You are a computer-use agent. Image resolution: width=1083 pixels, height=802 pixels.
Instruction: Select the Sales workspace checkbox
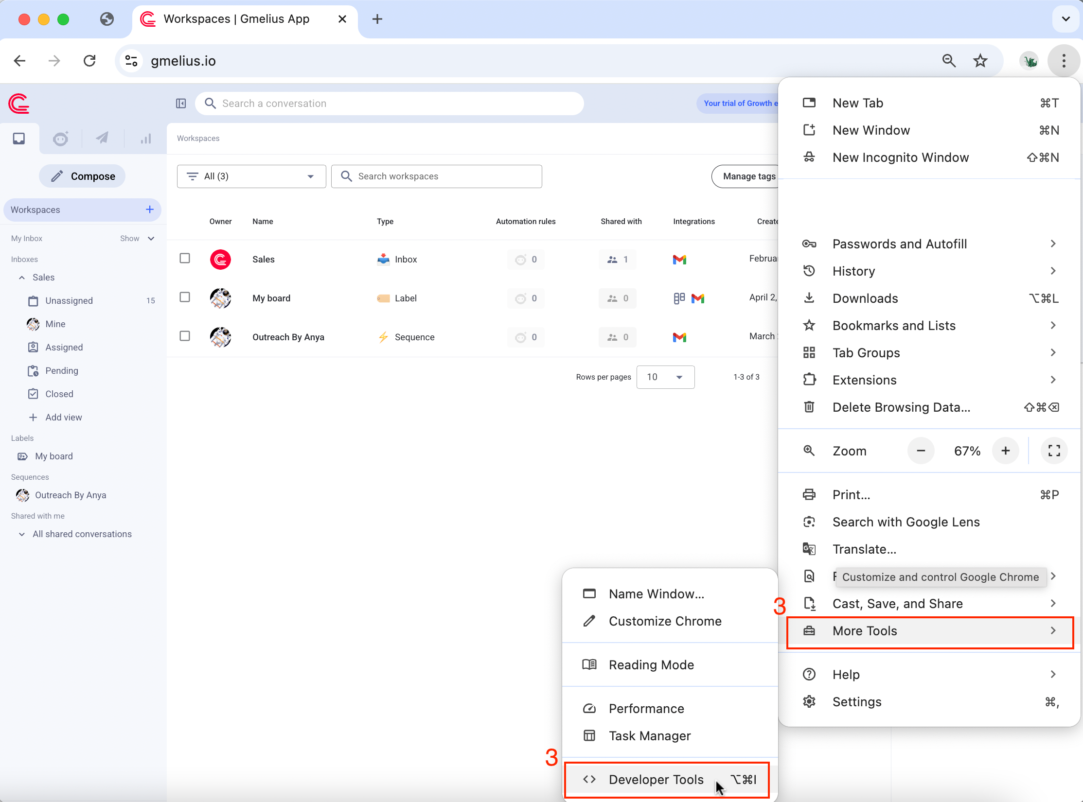point(185,258)
